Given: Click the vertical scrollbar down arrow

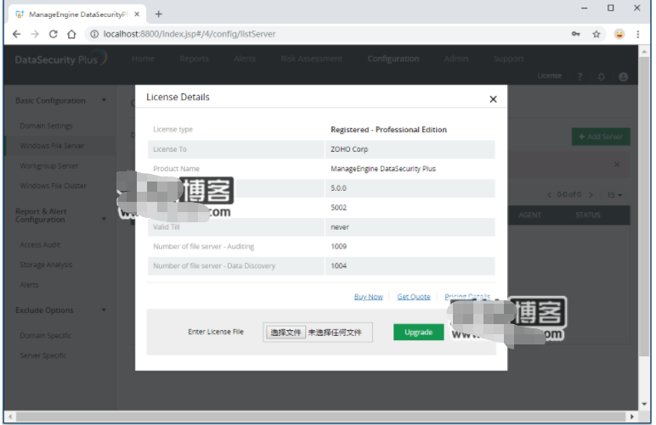Looking at the screenshot, I should [x=644, y=405].
